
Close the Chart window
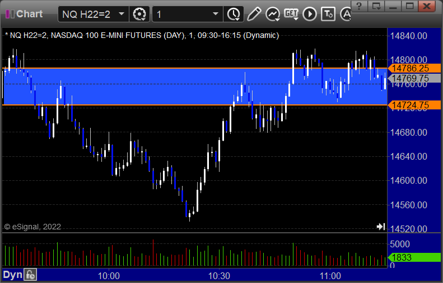pyautogui.click(x=427, y=6)
